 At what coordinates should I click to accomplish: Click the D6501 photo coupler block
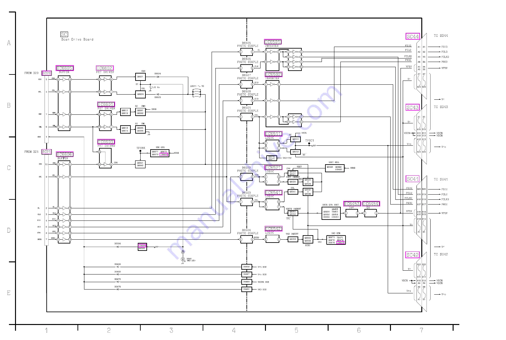coord(247,117)
